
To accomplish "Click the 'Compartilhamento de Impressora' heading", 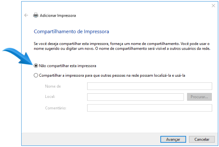I will click(x=71, y=31).
